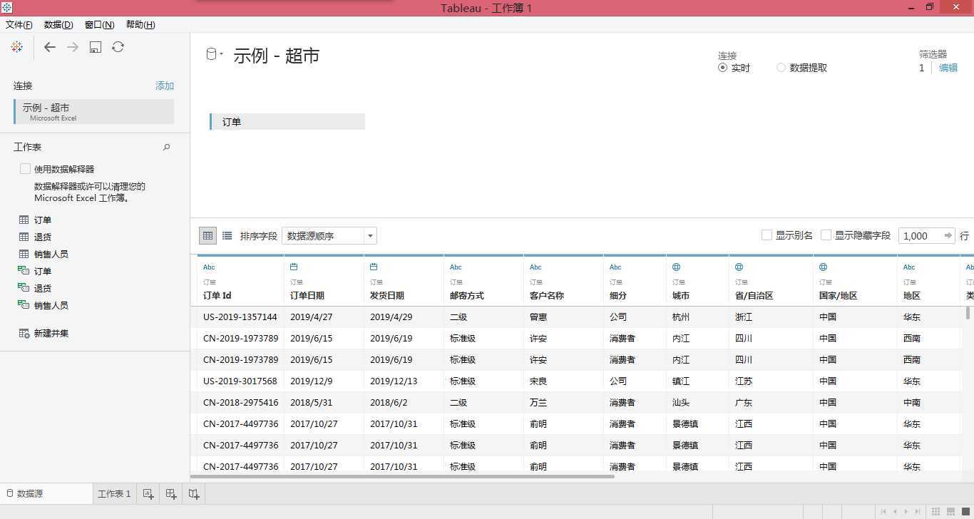
Task: Select the 数据提取 radio button
Action: [x=781, y=68]
